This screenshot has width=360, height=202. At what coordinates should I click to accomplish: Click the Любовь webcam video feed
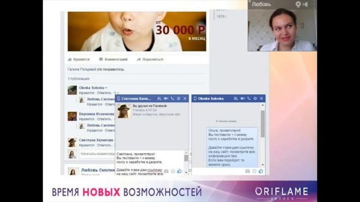[282, 30]
